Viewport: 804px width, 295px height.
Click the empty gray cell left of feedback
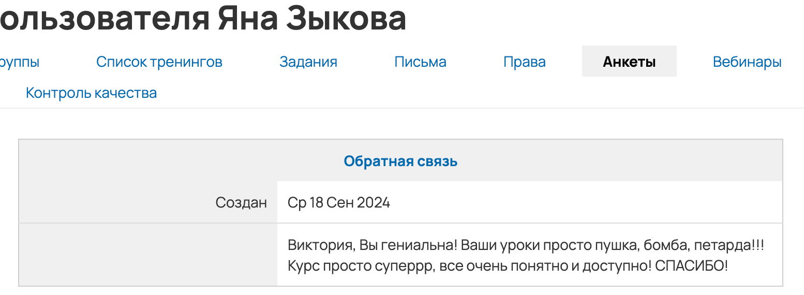[148, 255]
